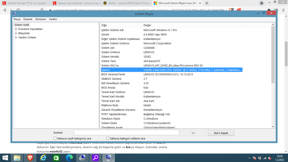The width and height of the screenshot is (288, 162).
Task: Click the Sistem Bilgisi window title icon
Action: (x=14, y=13)
